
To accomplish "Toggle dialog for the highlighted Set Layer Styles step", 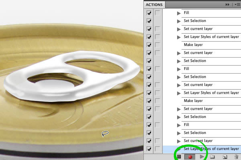I will 157,149.
